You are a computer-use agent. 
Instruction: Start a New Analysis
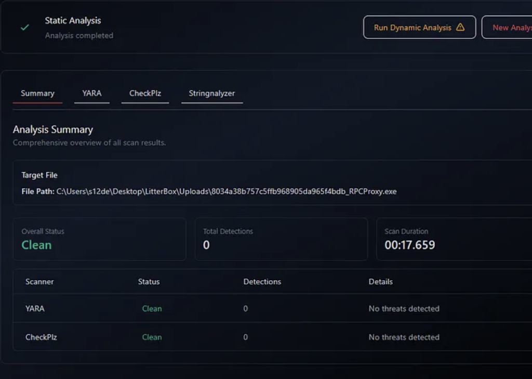click(x=509, y=28)
